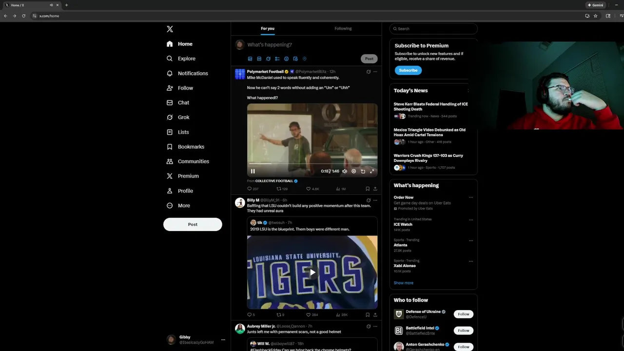Image resolution: width=624 pixels, height=351 pixels.
Task: Open Follow from the sidebar
Action: pyautogui.click(x=179, y=88)
